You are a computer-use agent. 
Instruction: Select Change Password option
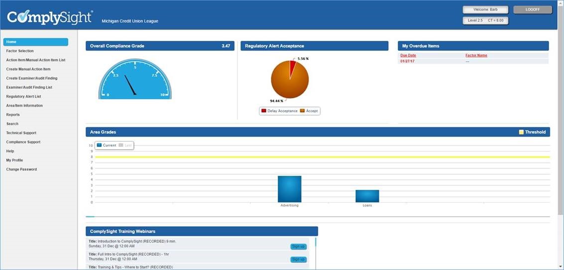[21, 169]
